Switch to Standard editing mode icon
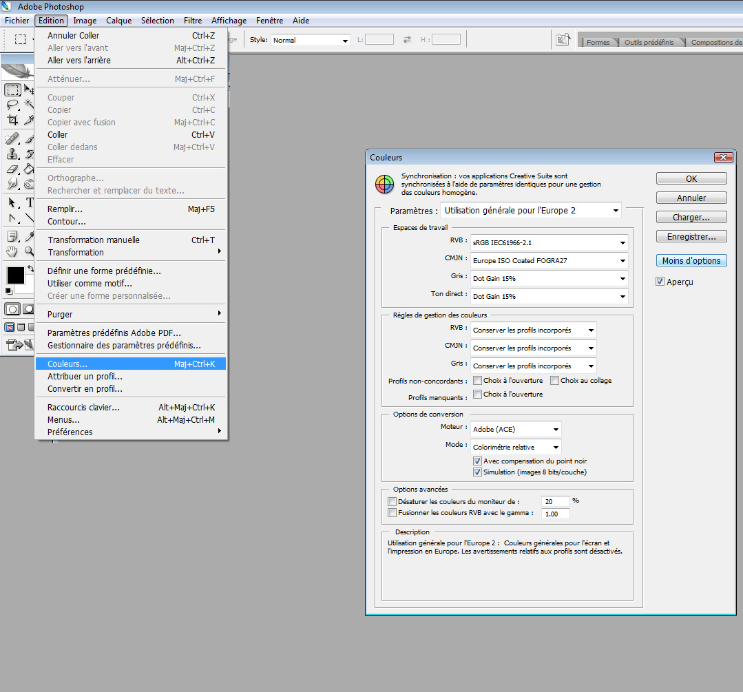 [x=12, y=309]
